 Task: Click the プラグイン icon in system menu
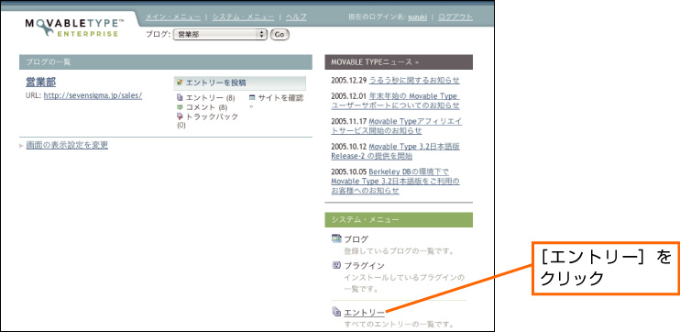[x=336, y=265]
